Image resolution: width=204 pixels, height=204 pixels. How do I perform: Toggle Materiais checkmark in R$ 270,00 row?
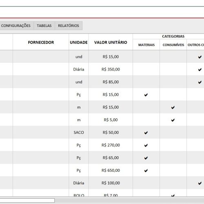tap(146, 145)
